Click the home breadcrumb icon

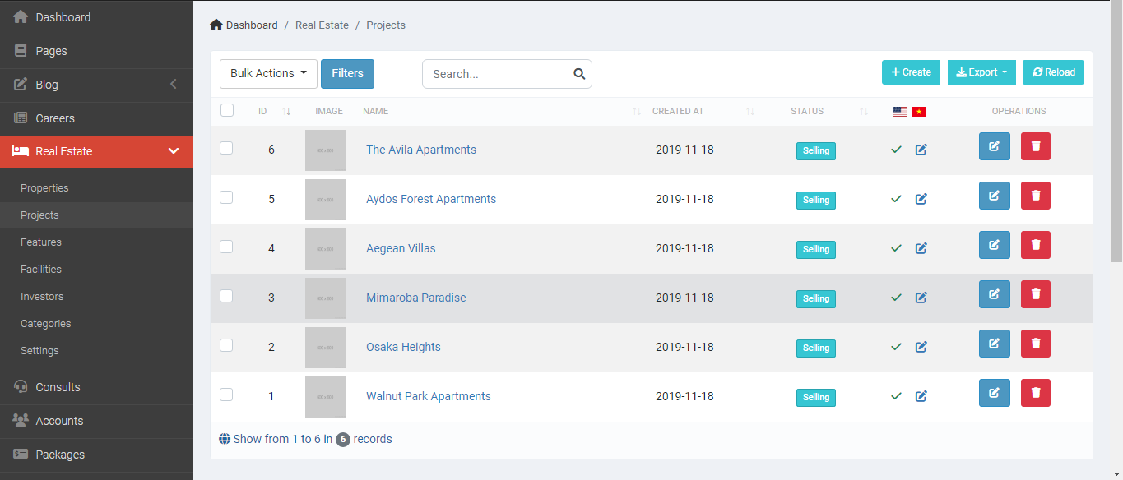pyautogui.click(x=216, y=25)
